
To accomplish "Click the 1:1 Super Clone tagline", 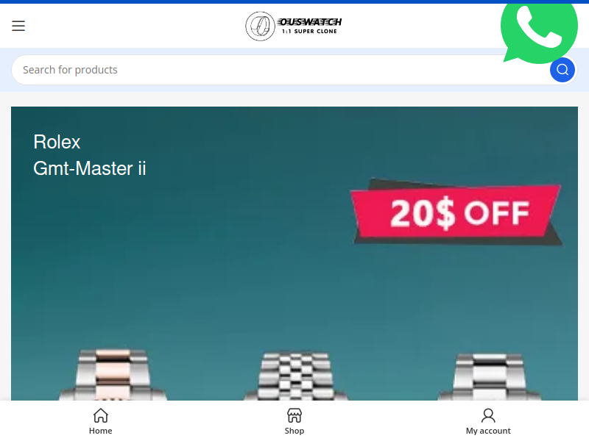I will point(309,32).
